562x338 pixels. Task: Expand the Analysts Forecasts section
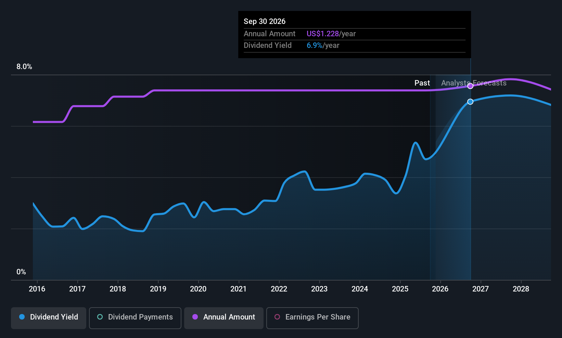click(x=474, y=83)
